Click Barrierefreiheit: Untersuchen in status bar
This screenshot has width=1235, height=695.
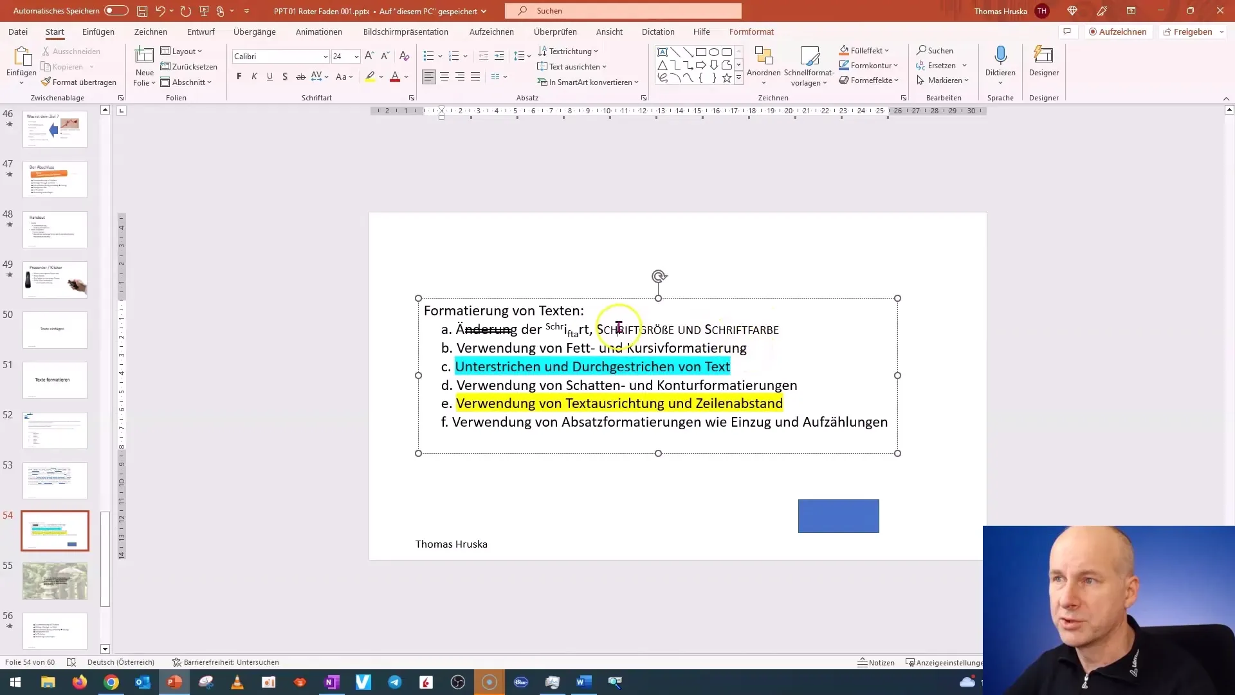226,662
